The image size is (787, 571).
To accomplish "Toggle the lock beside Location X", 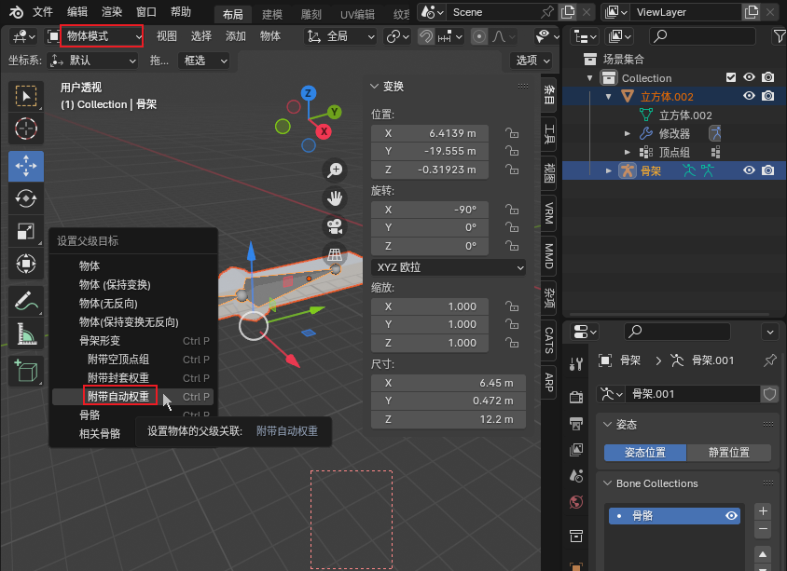I will 511,133.
